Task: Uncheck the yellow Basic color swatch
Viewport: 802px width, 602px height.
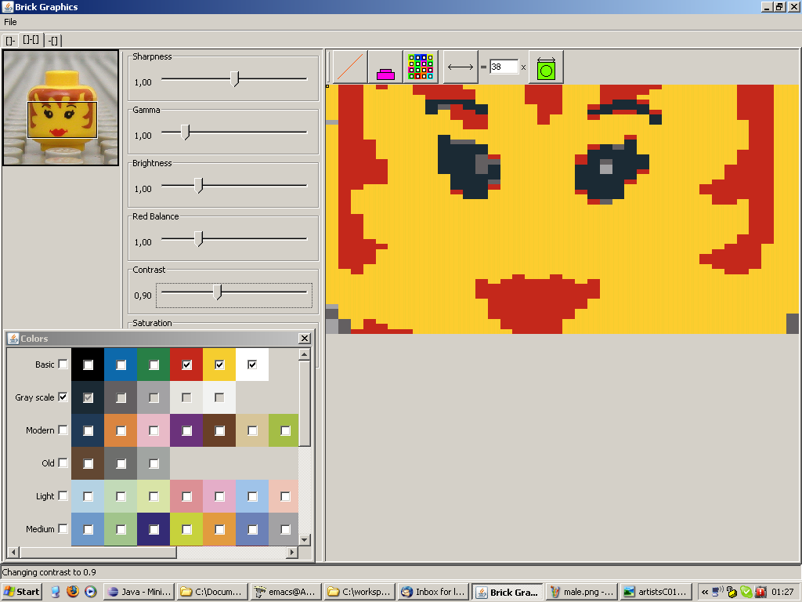Action: (x=219, y=364)
